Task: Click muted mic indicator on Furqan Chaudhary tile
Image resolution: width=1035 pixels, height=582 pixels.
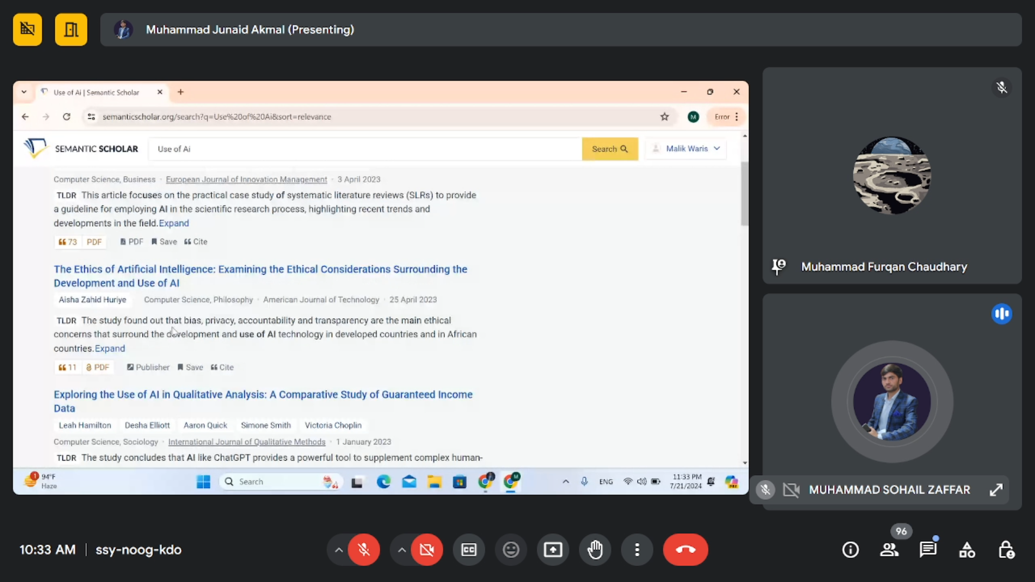Action: coord(1002,87)
